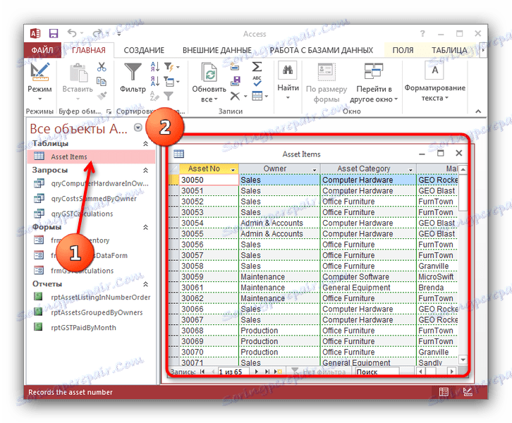Open the View mode (Режим) button
Image resolution: width=512 pixels, height=423 pixels.
[39, 82]
